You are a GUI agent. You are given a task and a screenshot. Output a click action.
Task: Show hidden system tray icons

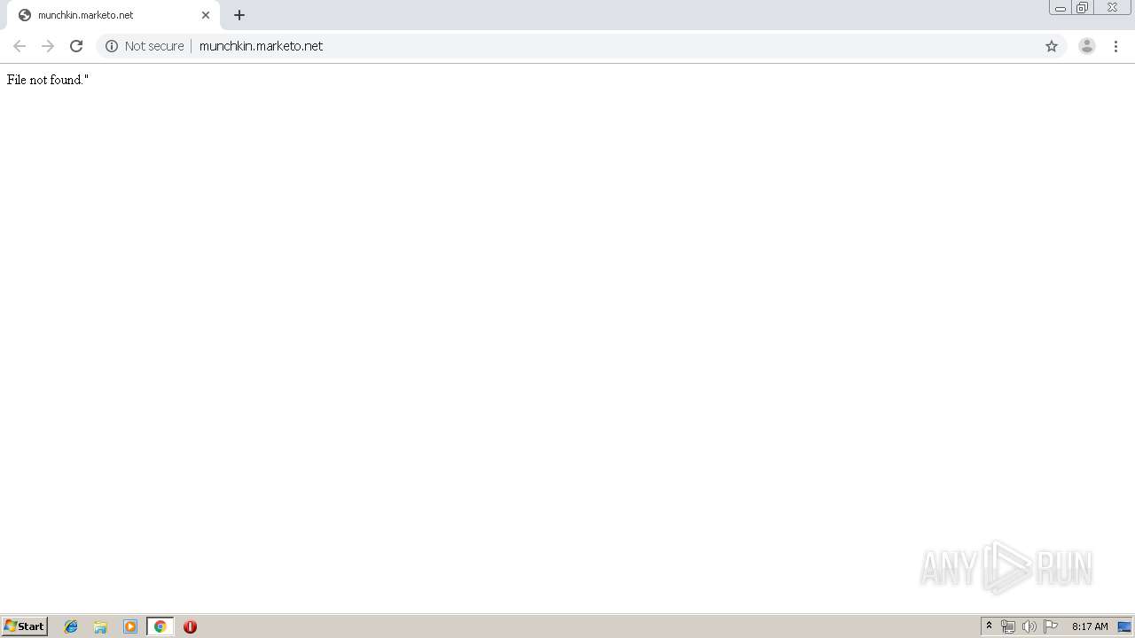coord(989,626)
